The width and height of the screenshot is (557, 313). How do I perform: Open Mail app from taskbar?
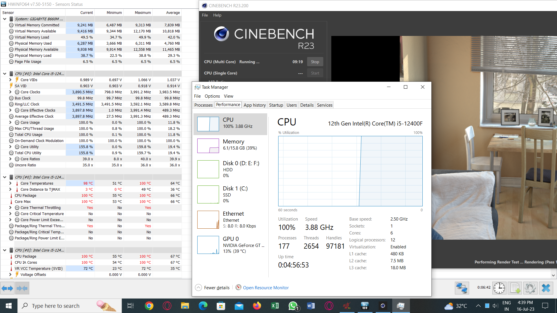tap(239, 306)
